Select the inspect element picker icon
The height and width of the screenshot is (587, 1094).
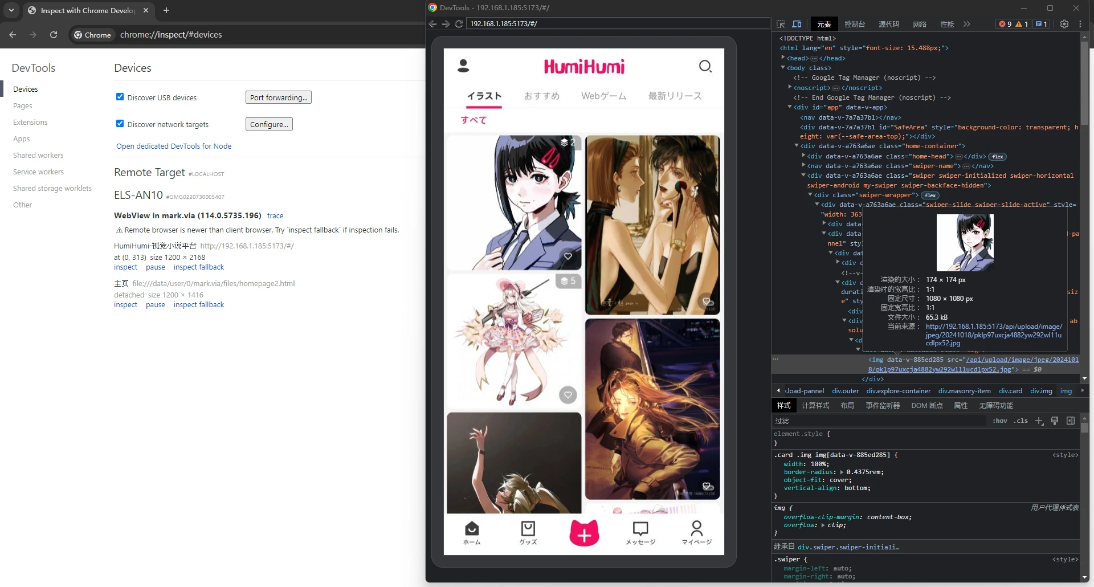[x=781, y=24]
